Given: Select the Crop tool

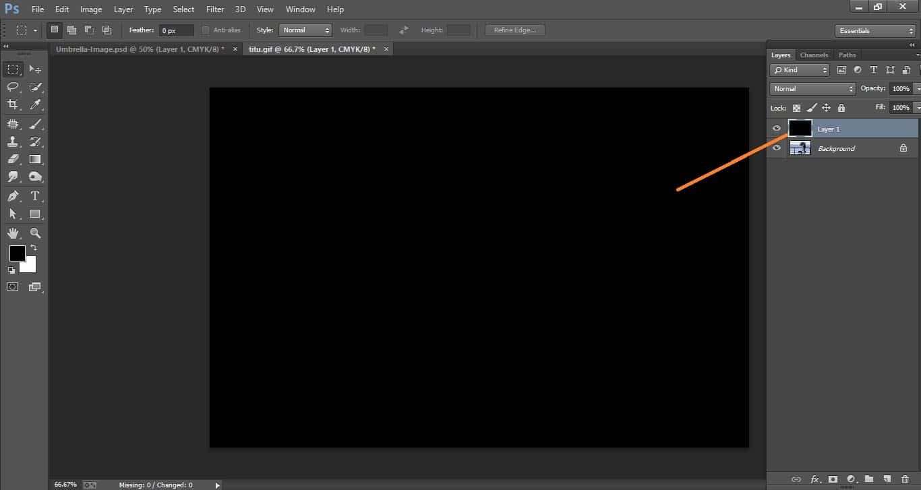Looking at the screenshot, I should (13, 104).
